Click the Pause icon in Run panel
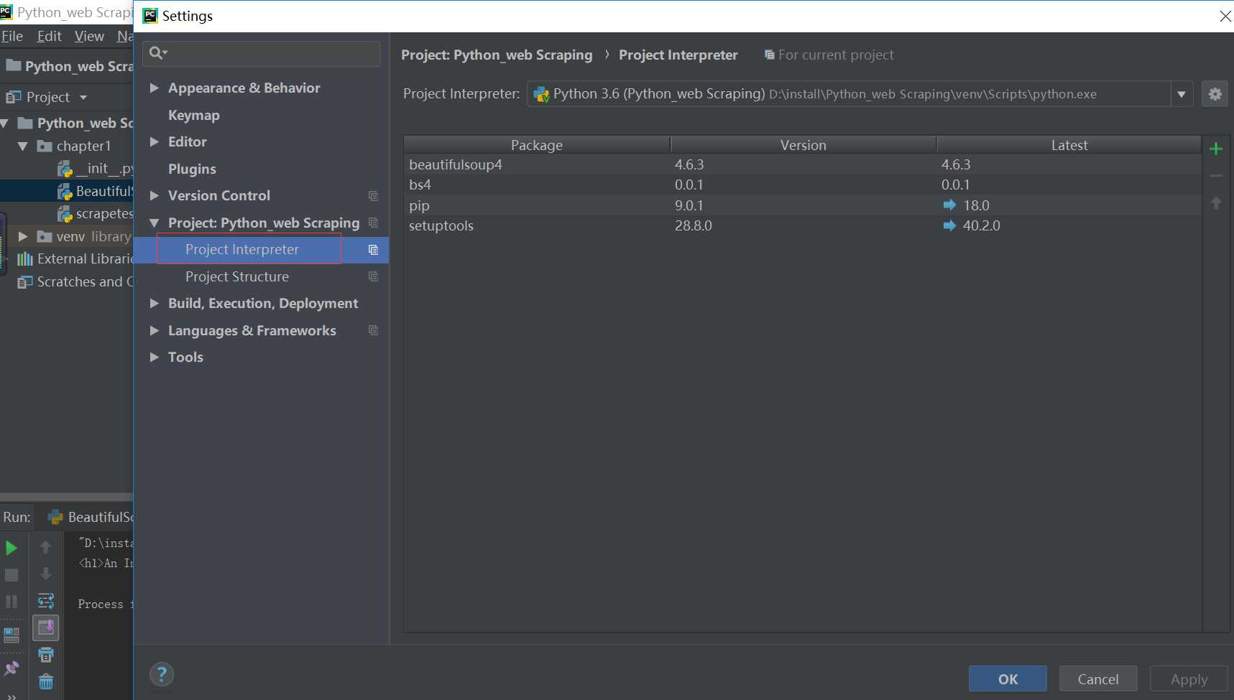 pos(11,602)
